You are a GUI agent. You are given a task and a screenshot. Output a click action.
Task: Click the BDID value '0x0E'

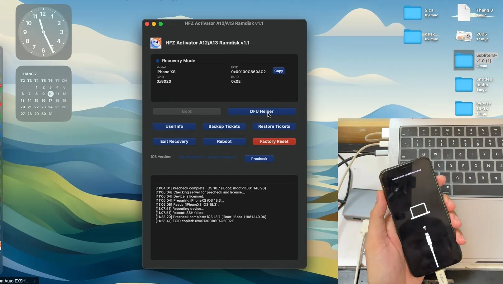[x=236, y=81]
